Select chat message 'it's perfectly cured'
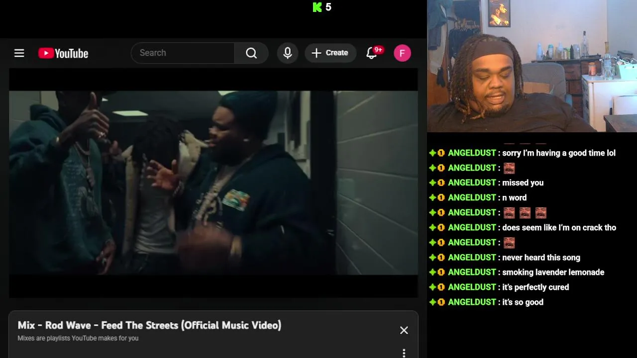 [535, 287]
